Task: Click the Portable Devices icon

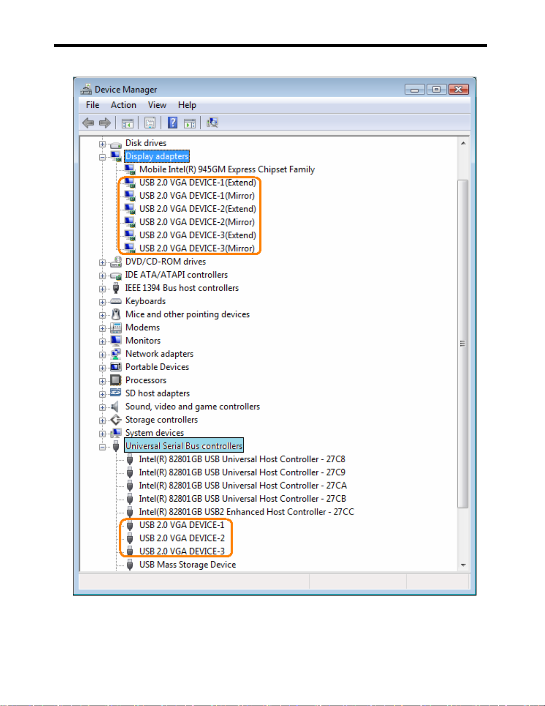Action: tap(116, 367)
